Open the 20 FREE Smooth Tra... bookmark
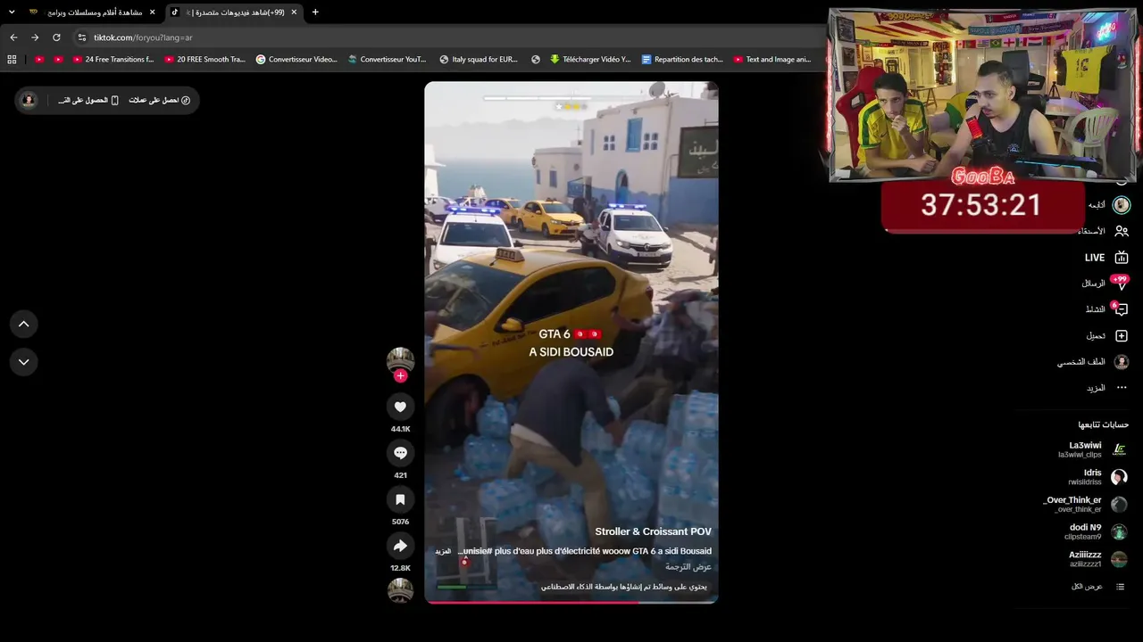Viewport: 1143px width, 642px height. pyautogui.click(x=204, y=60)
